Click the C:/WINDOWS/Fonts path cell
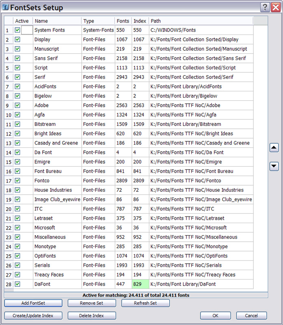The width and height of the screenshot is (283, 325). point(201,30)
